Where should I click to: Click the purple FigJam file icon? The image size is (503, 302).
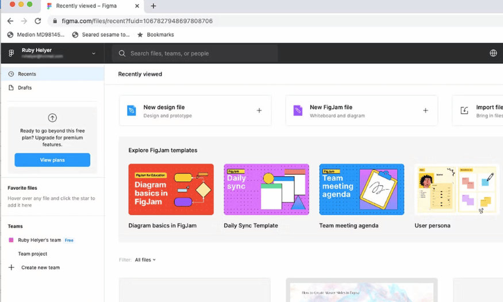click(298, 110)
